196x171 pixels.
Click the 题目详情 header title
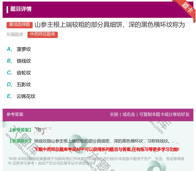(21, 9)
